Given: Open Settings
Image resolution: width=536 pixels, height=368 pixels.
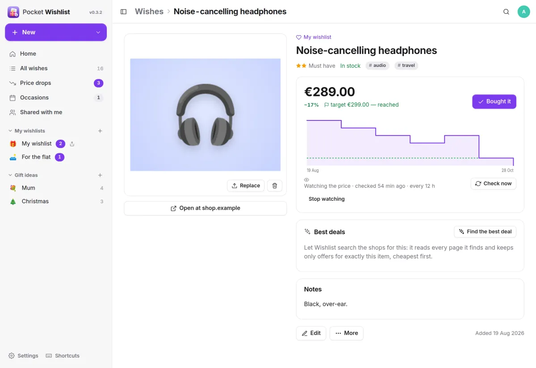Looking at the screenshot, I should [x=23, y=356].
